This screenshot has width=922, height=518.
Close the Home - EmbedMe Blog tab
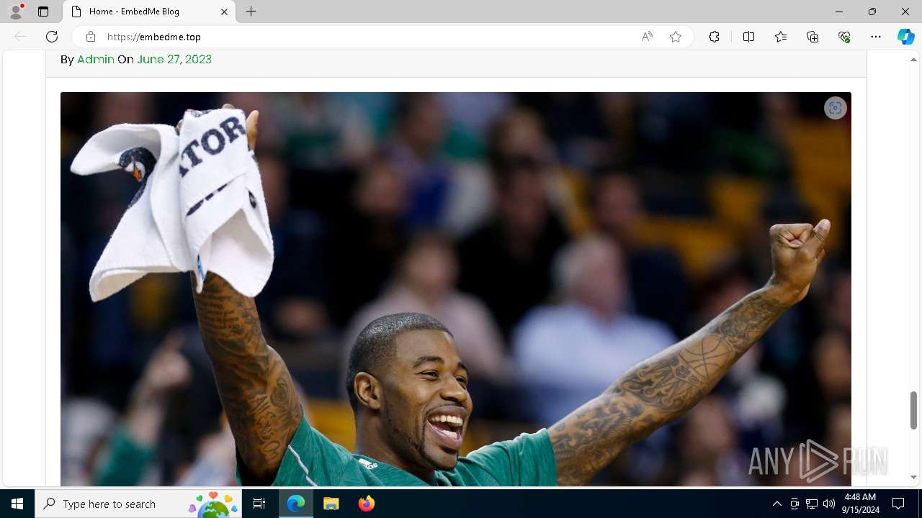coord(224,12)
